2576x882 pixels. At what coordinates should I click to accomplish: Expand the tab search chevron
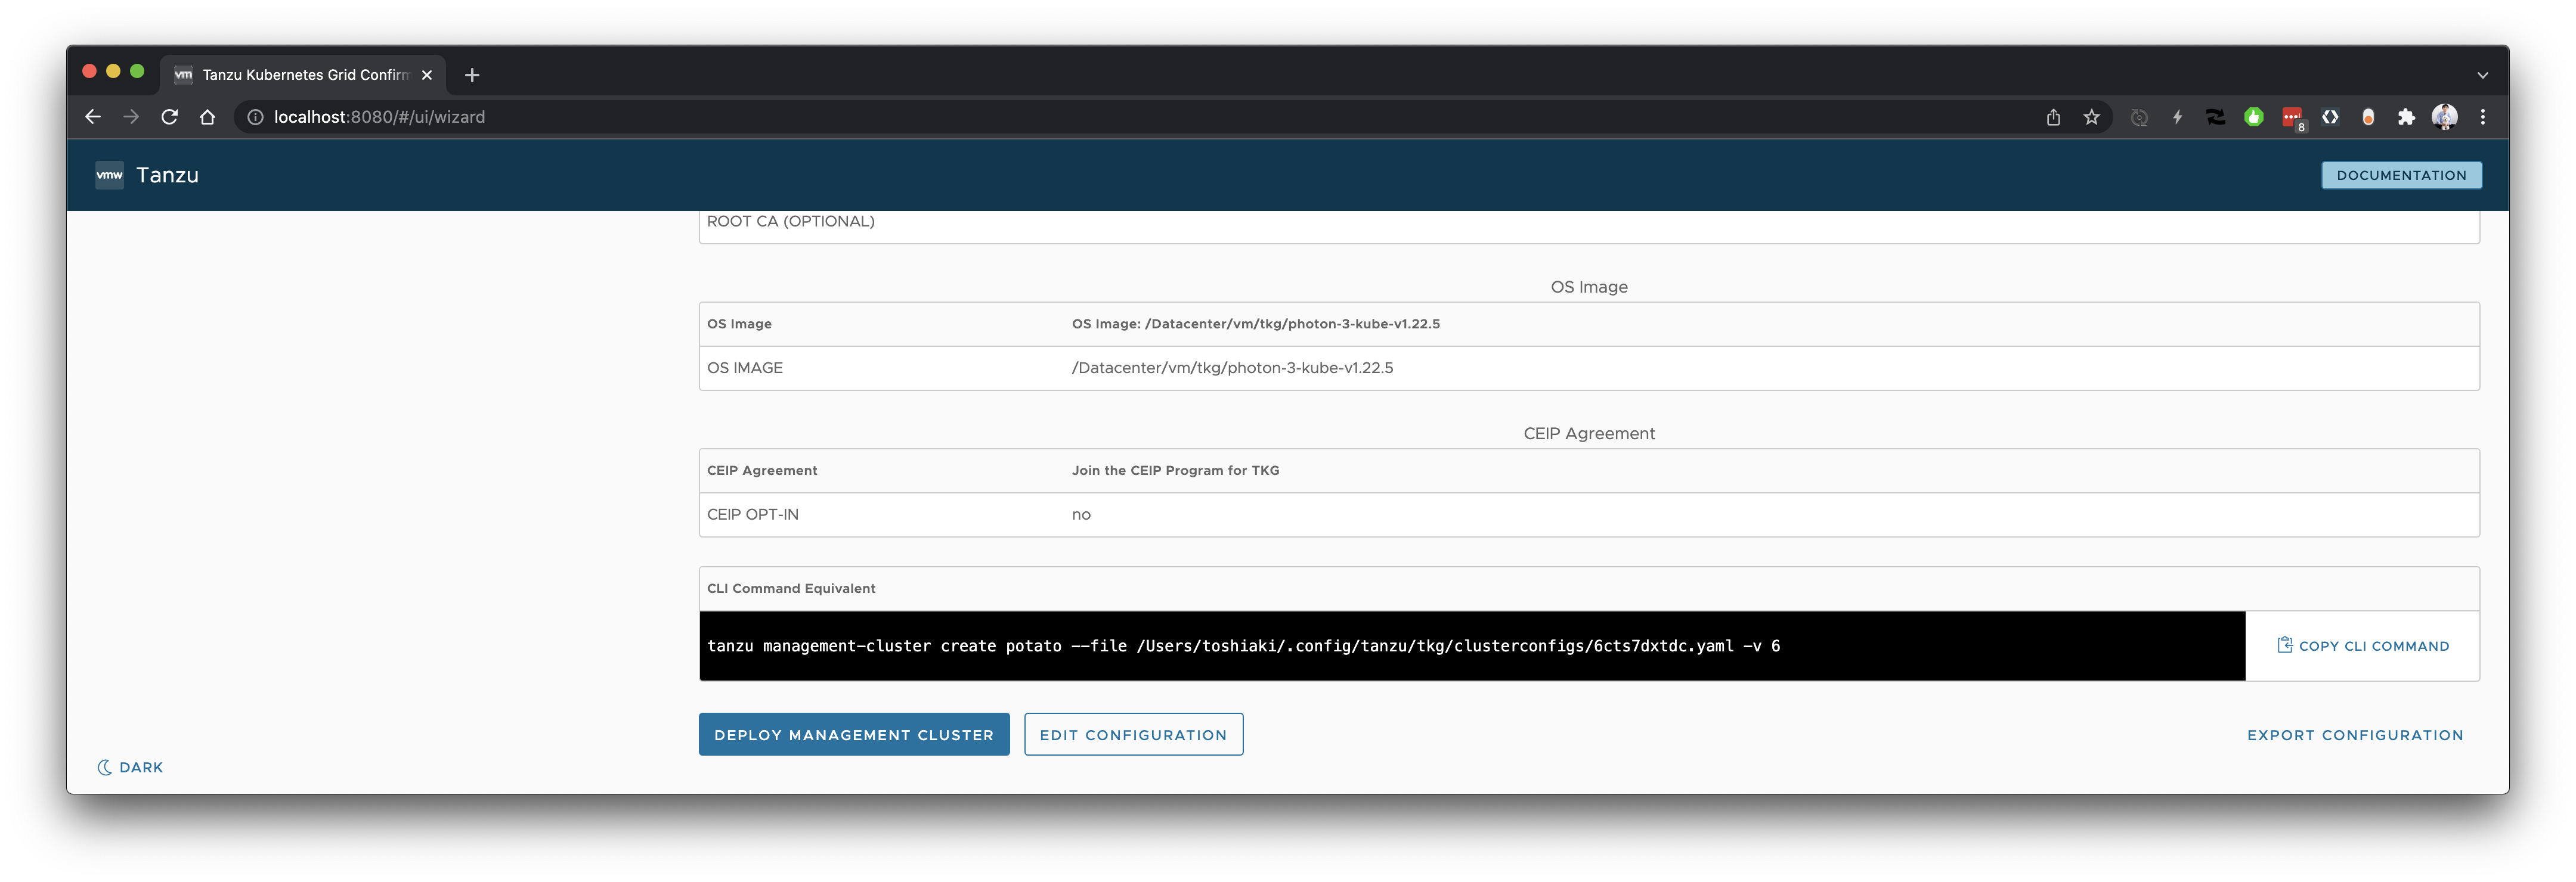(x=2482, y=75)
